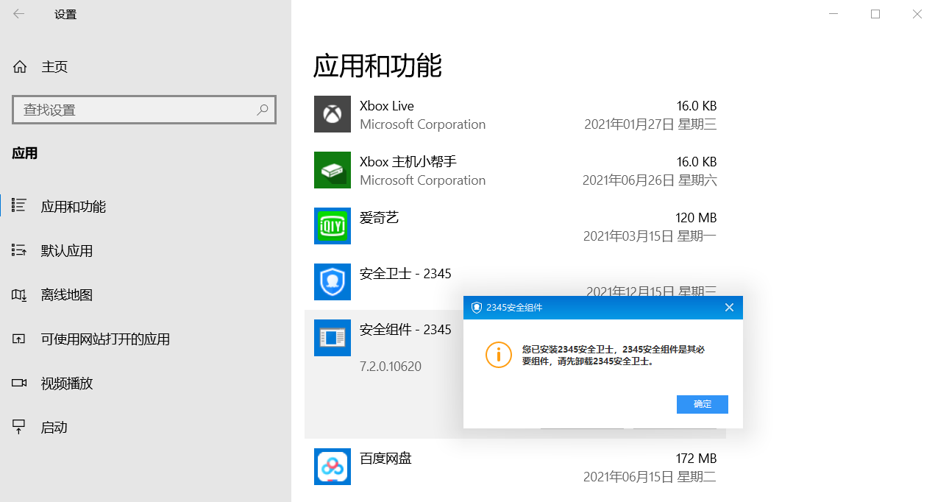935x502 pixels.
Task: Select the Xbox 主机小帮手 app name
Action: tap(408, 162)
